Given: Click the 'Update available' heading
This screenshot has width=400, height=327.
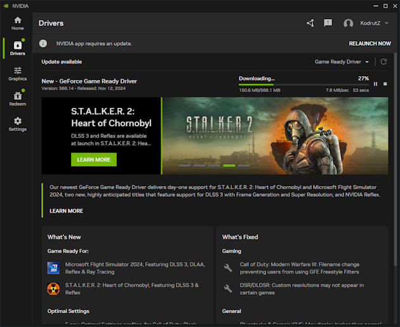Looking at the screenshot, I should 62,62.
